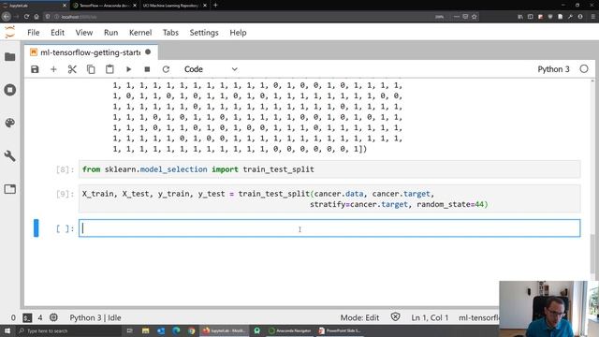Cut the selected cell with scissors icon
Image resolution: width=599 pixels, height=337 pixels.
[72, 69]
